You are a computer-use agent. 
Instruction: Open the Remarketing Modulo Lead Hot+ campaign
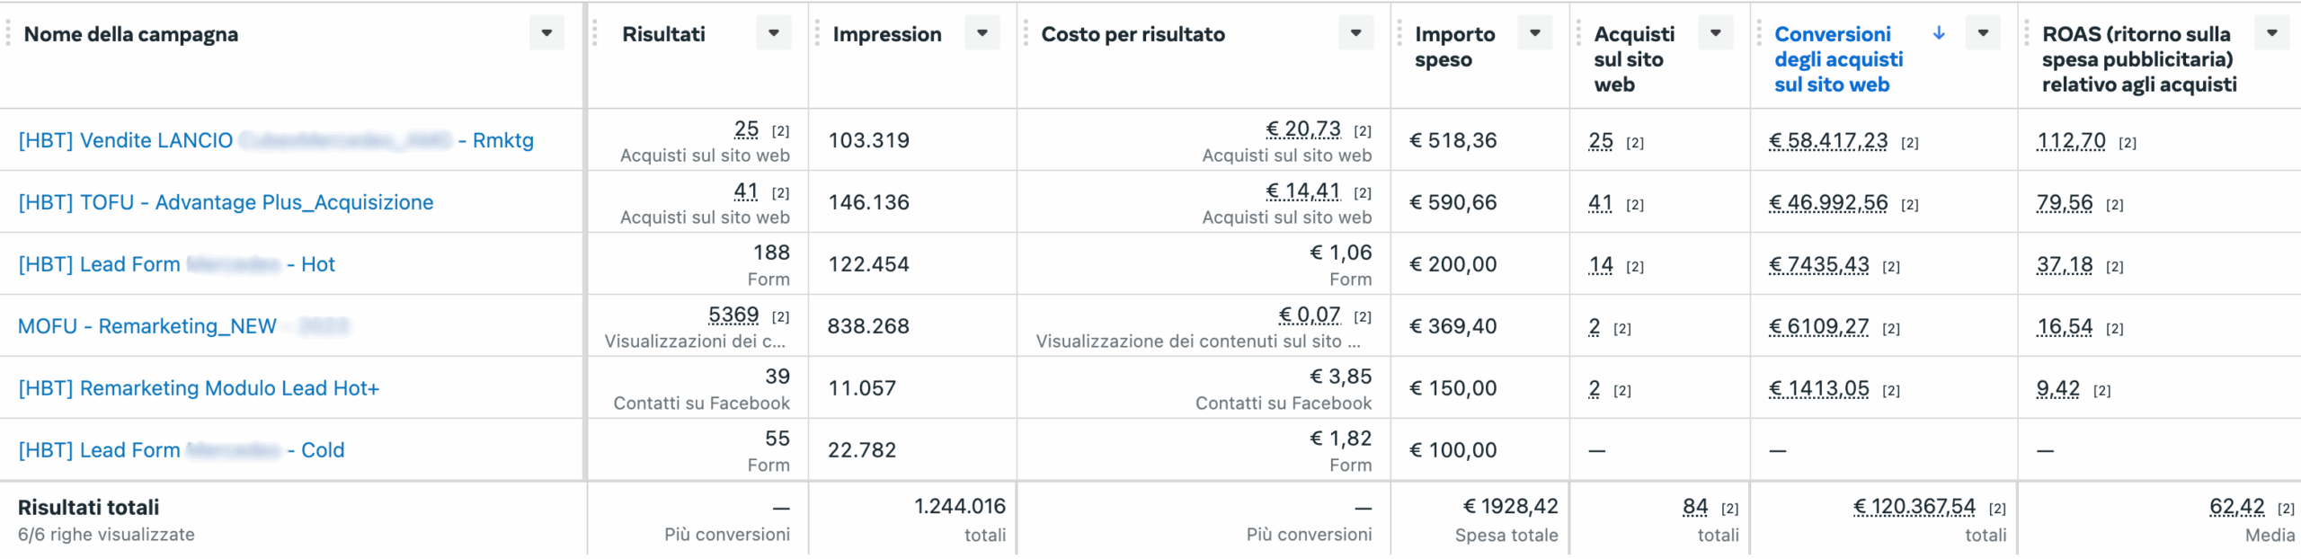199,388
